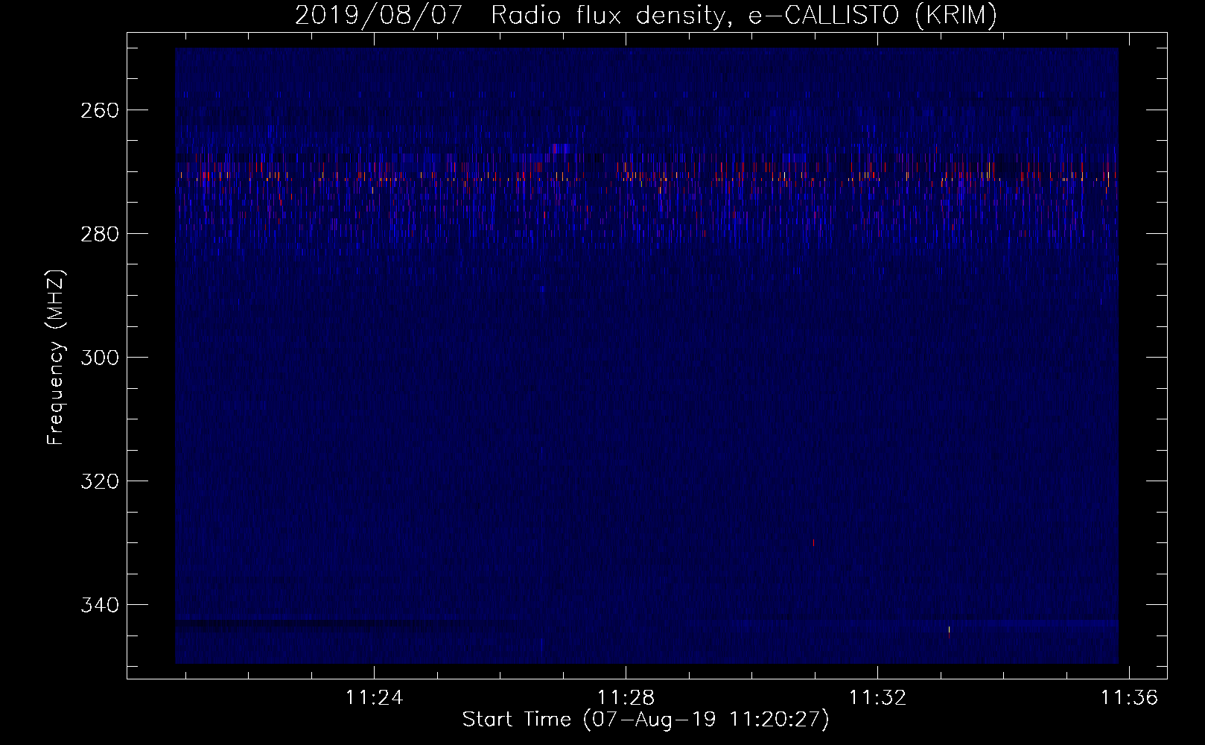Click the 320 frequency tick label
Screen dimensions: 1205x745
(98, 481)
